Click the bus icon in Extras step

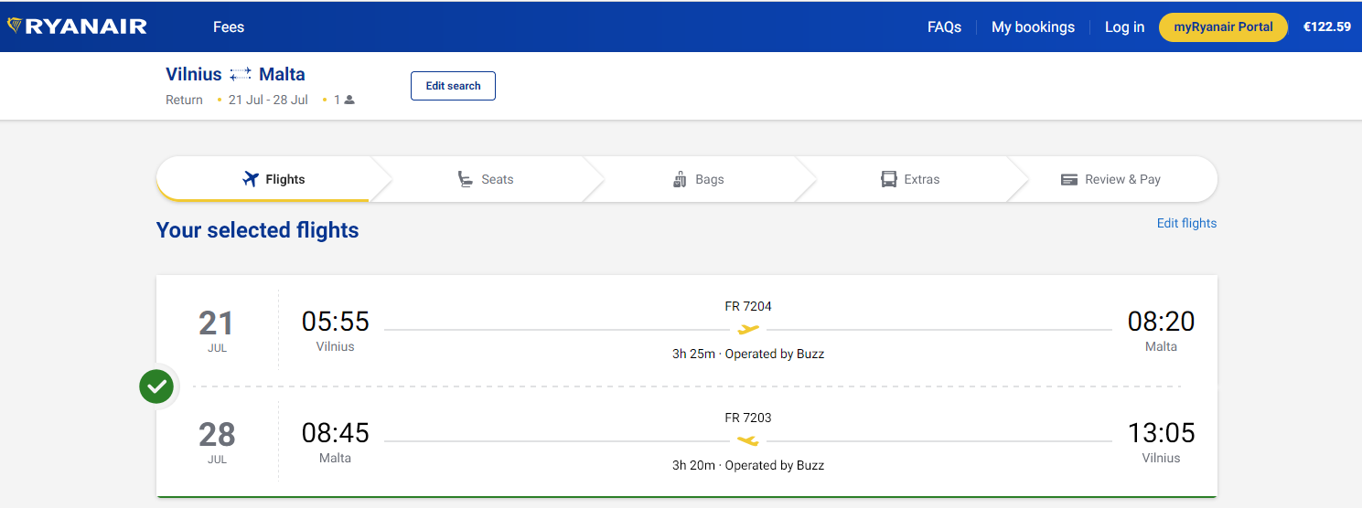[x=889, y=179]
